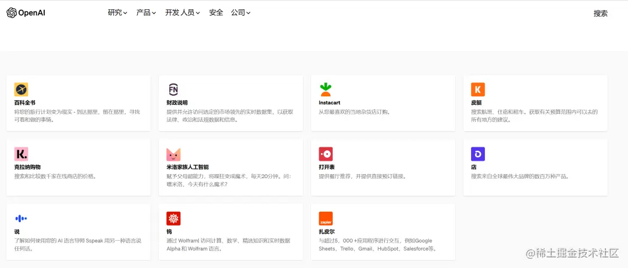
Task: Click description starting 搜索航班、住宿和租车
Action: pos(534,116)
